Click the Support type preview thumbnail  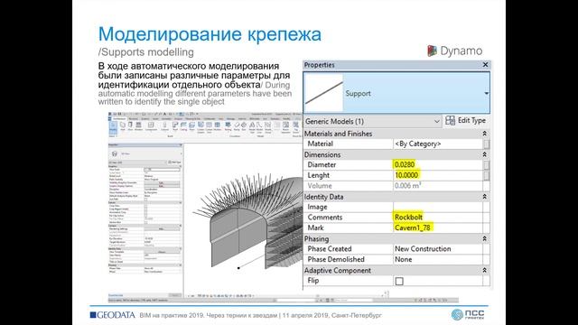pyautogui.click(x=324, y=93)
